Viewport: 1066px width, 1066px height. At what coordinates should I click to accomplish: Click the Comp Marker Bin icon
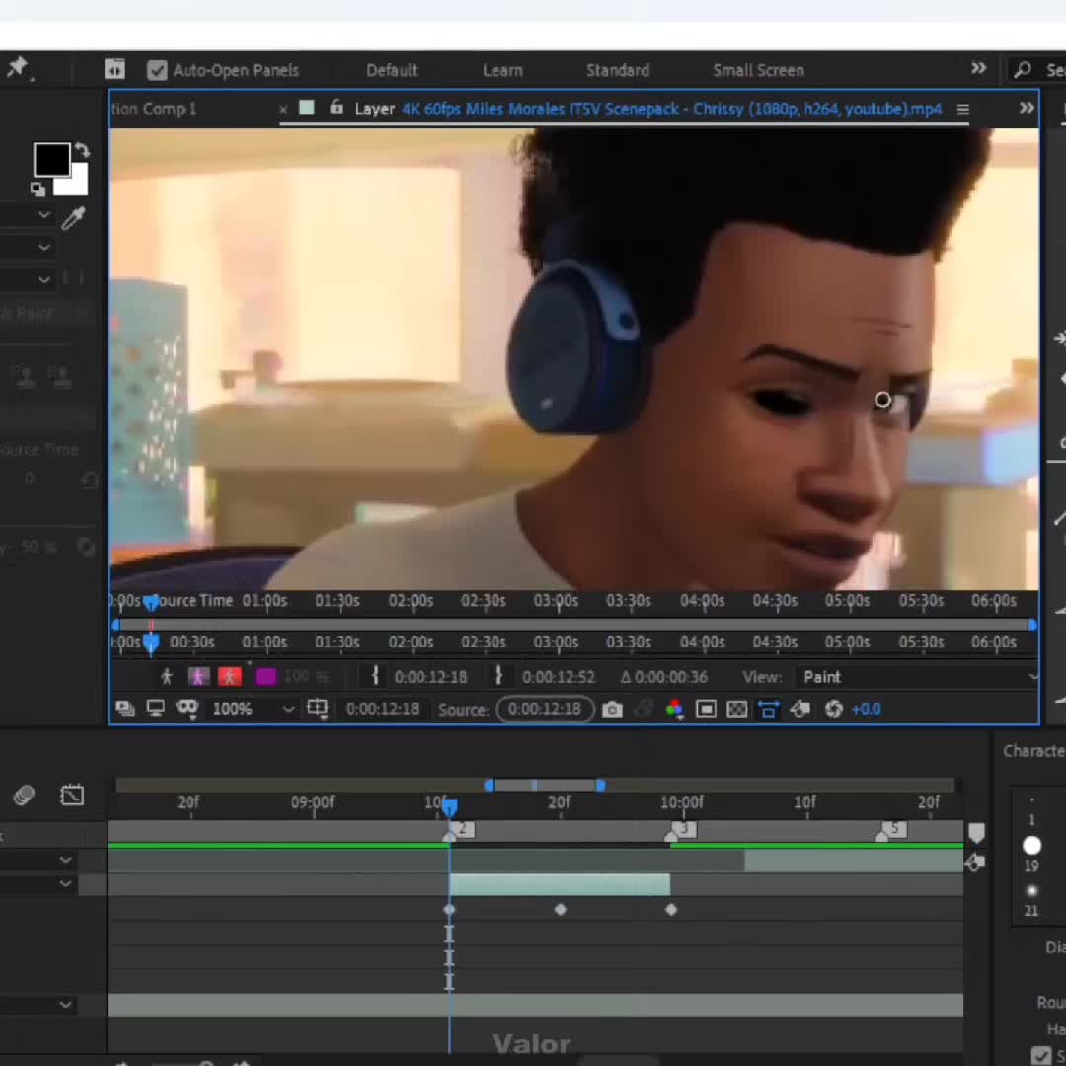point(975,833)
